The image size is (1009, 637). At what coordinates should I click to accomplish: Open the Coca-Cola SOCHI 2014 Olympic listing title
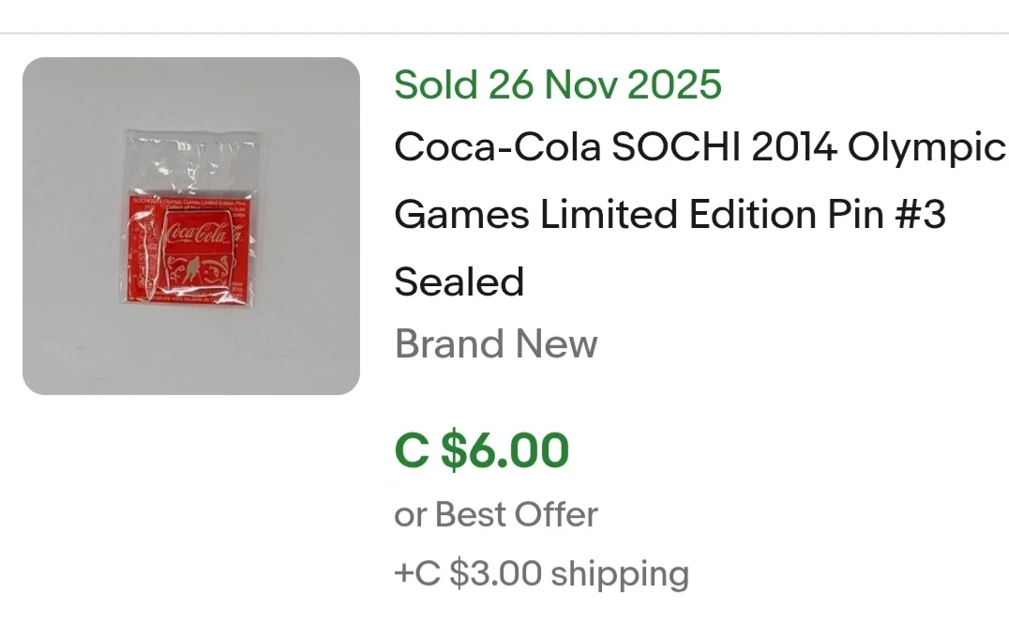pos(700,148)
